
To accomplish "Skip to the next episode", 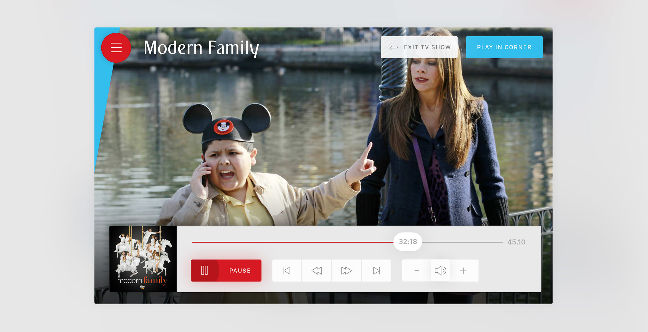I will click(376, 271).
